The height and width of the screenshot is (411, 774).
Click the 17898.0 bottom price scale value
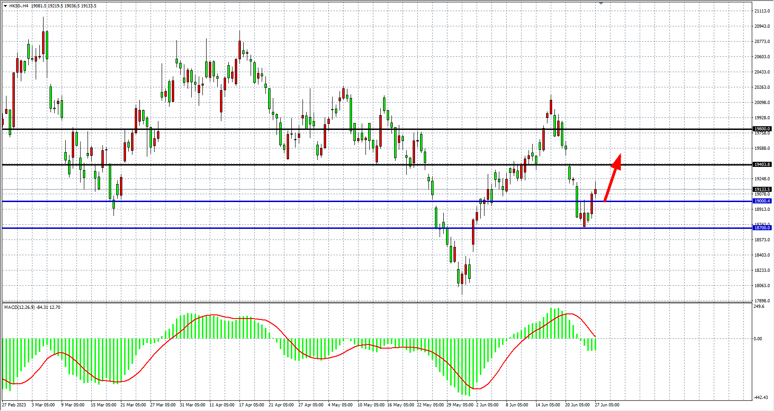pyautogui.click(x=762, y=301)
